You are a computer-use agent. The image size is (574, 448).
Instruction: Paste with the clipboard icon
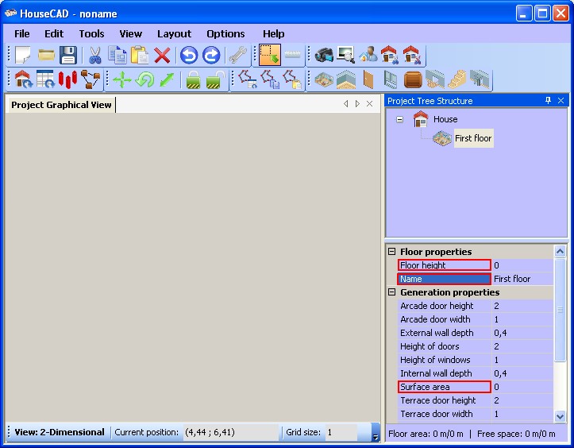(x=140, y=55)
